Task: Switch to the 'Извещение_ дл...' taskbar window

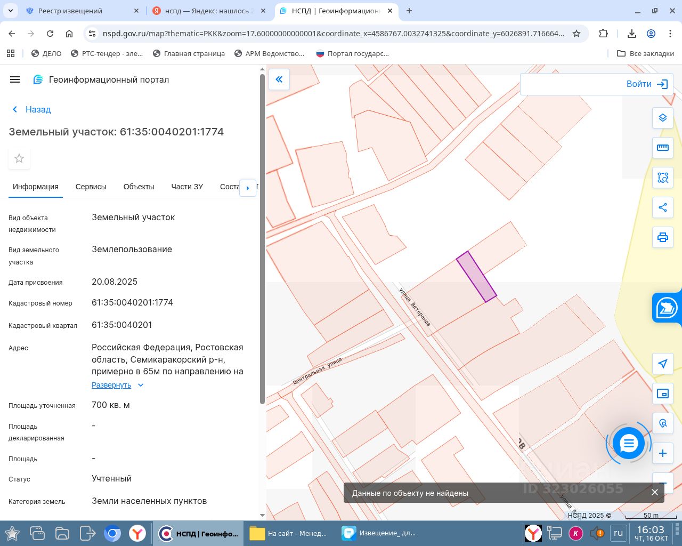Action: pyautogui.click(x=380, y=533)
